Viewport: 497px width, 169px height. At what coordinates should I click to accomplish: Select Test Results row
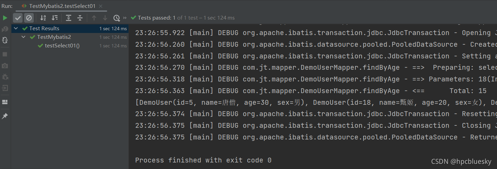(70, 29)
